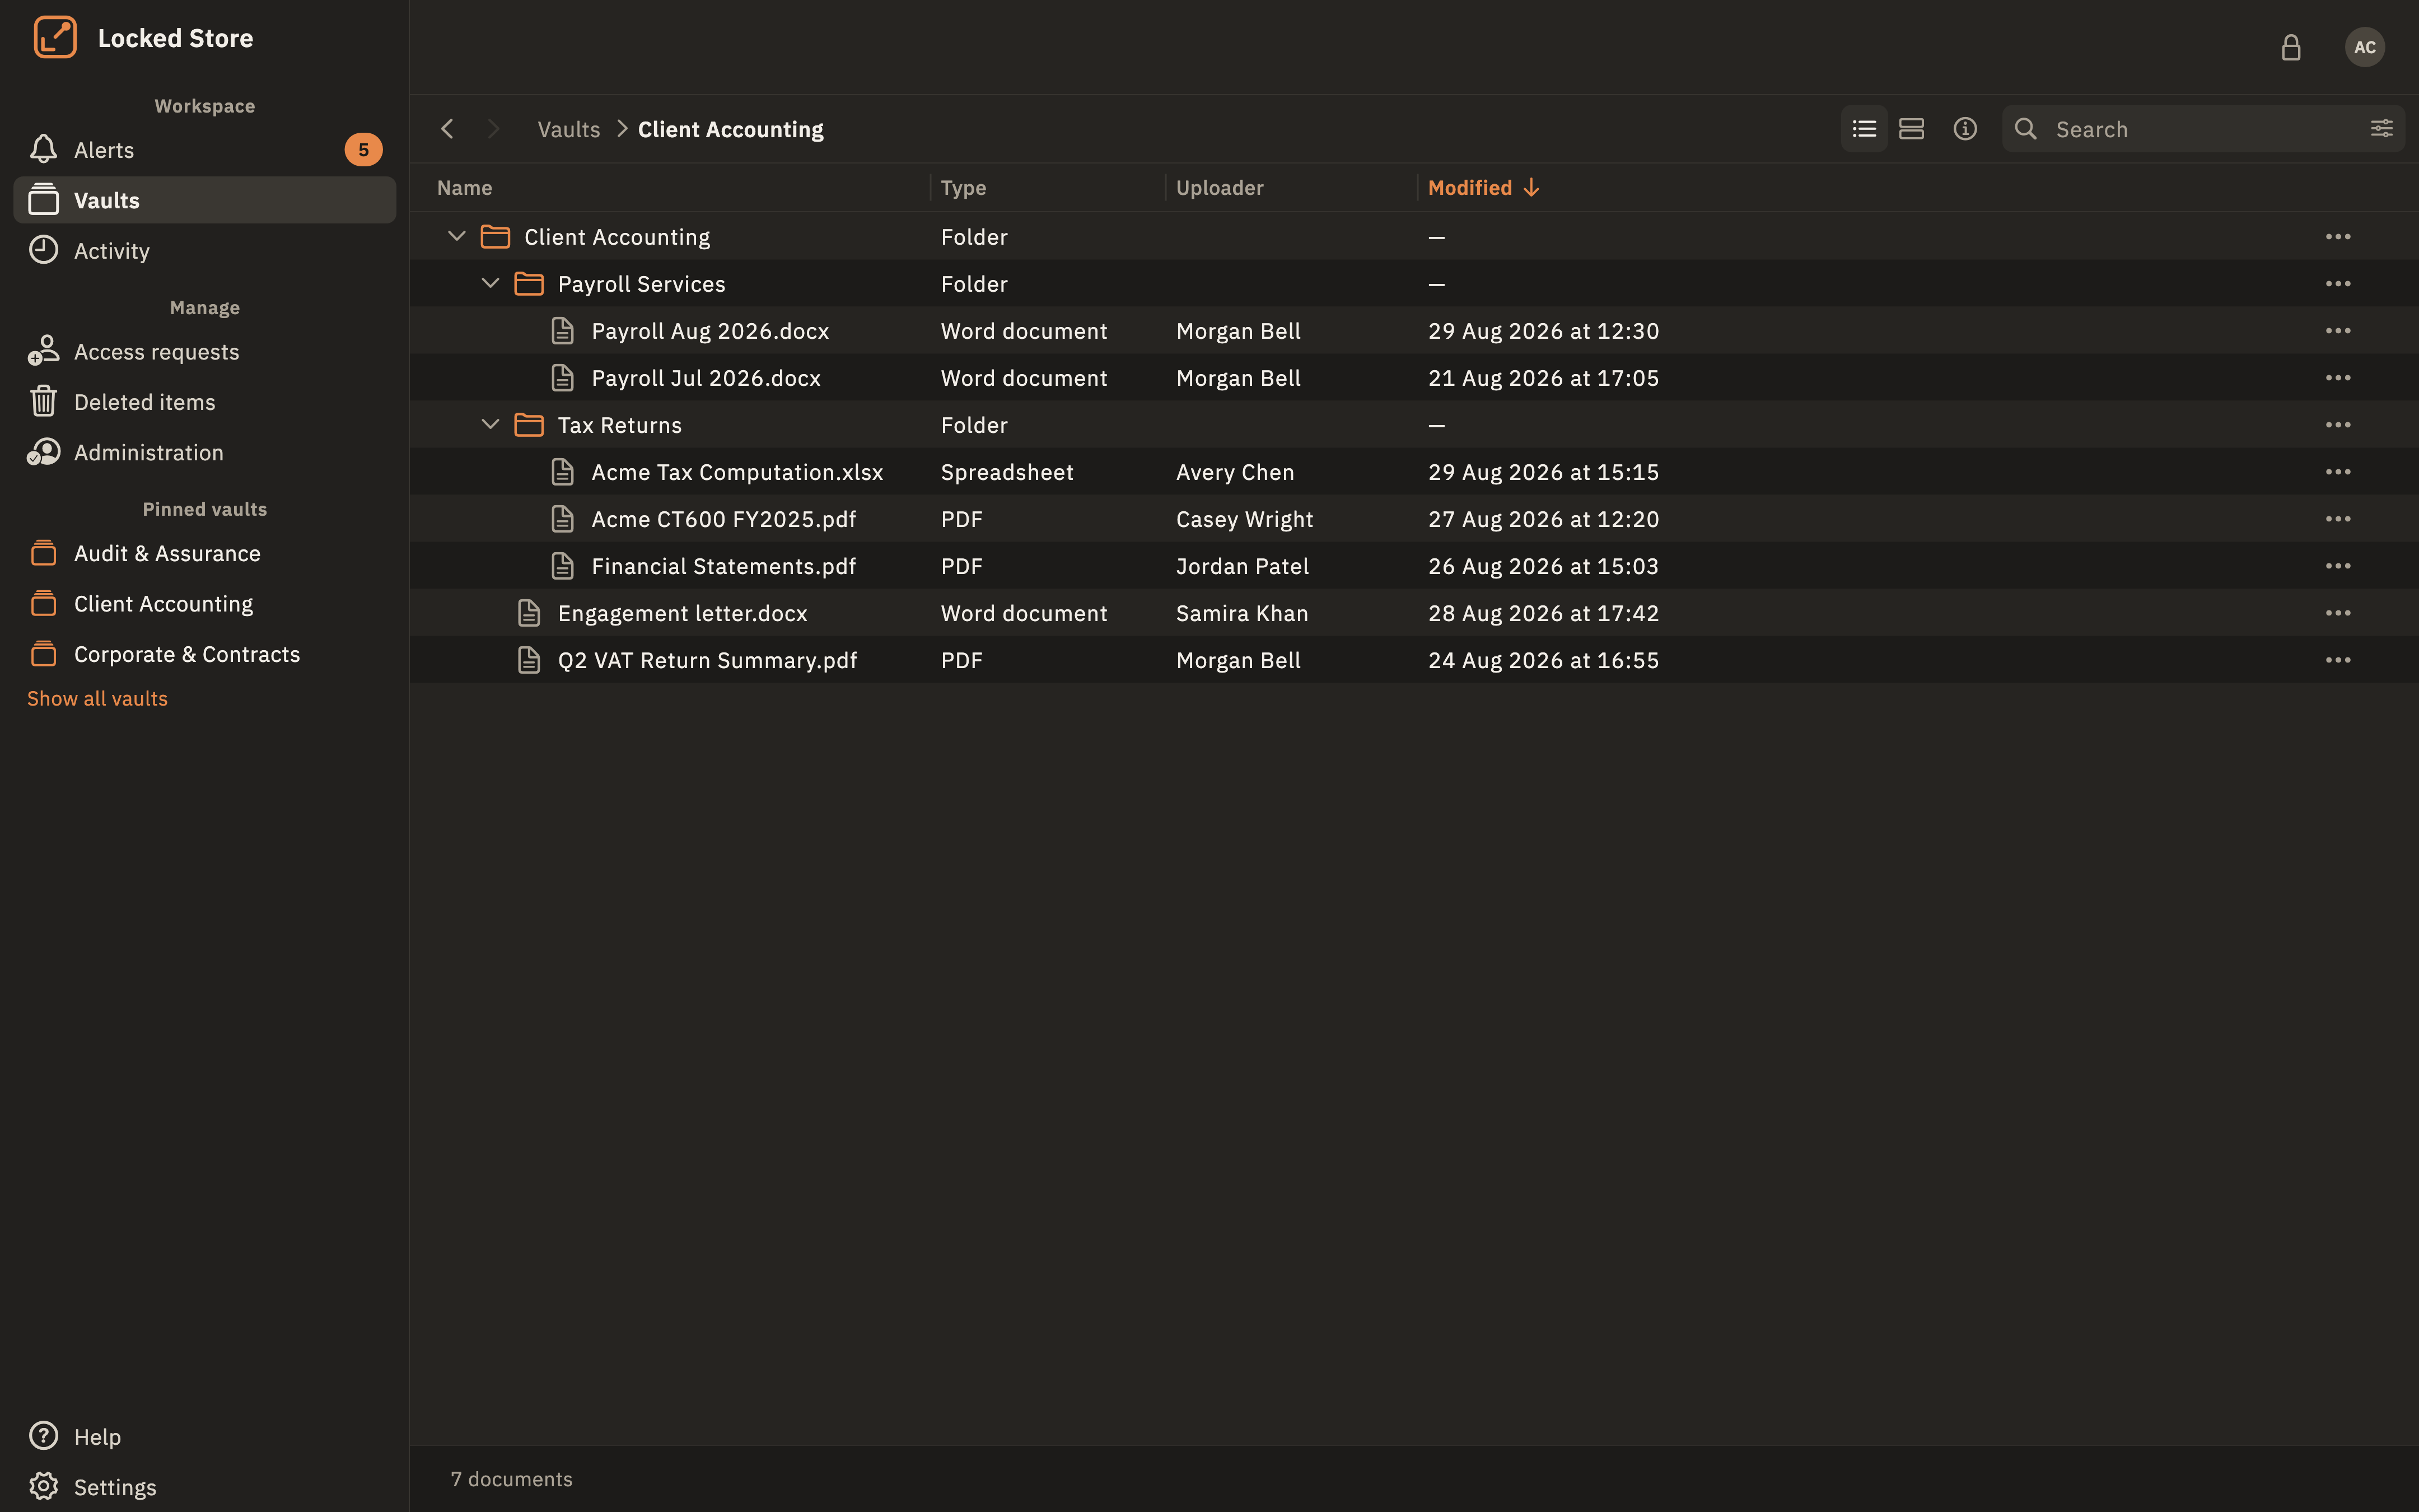2419x1512 pixels.
Task: Open more options for Tax Returns folder
Action: pyautogui.click(x=2338, y=425)
